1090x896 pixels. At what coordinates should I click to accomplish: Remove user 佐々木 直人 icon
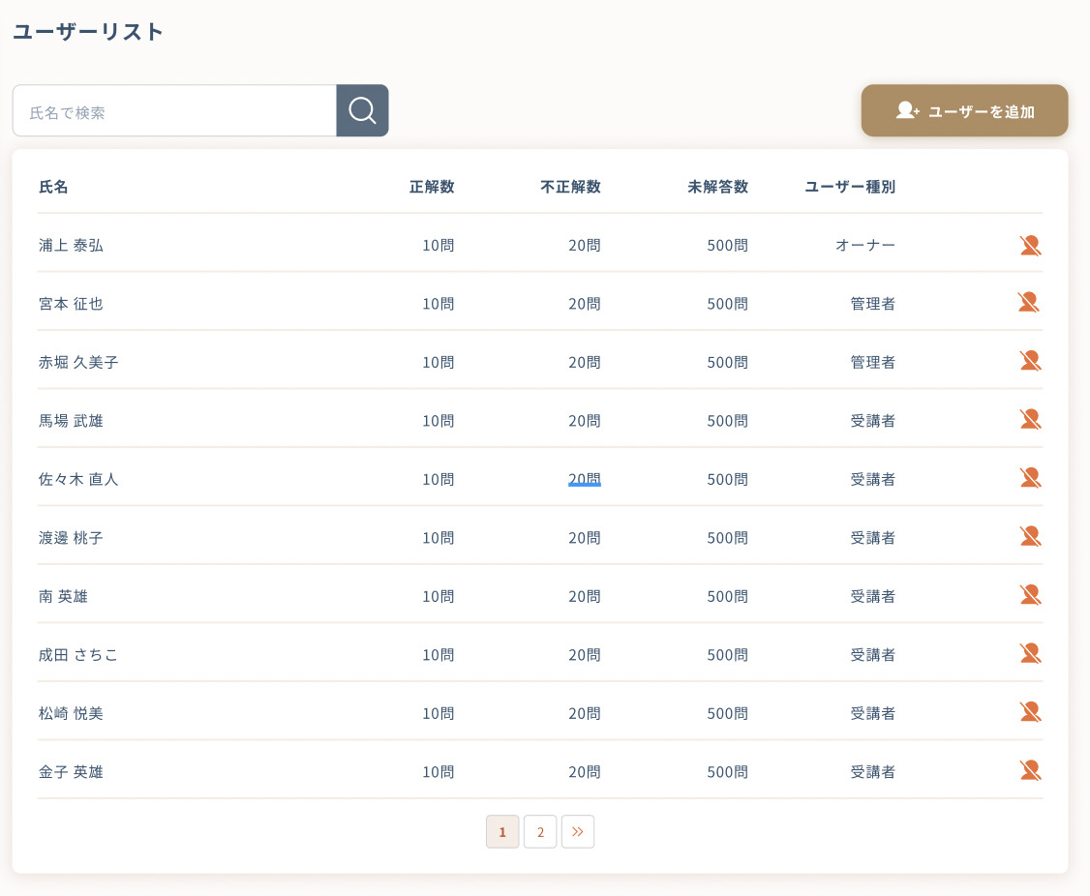click(1030, 477)
